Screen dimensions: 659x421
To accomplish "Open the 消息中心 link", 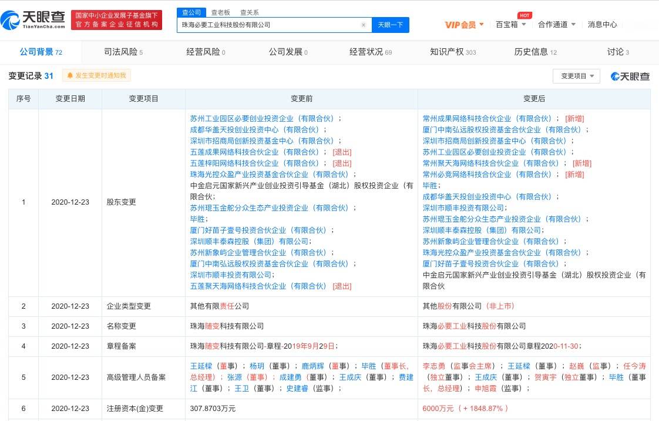I will click(x=602, y=25).
